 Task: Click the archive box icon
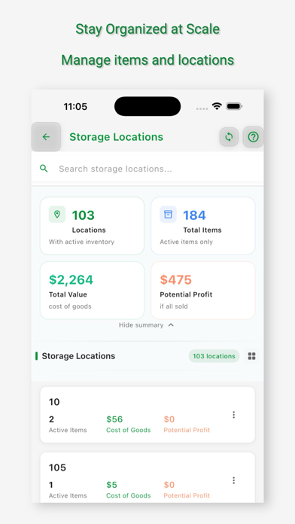(168, 215)
